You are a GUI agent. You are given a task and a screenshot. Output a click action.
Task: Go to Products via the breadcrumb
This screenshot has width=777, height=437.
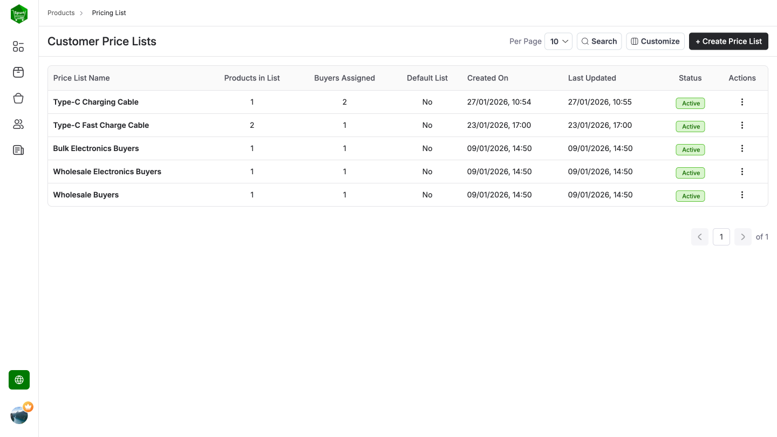click(x=61, y=12)
